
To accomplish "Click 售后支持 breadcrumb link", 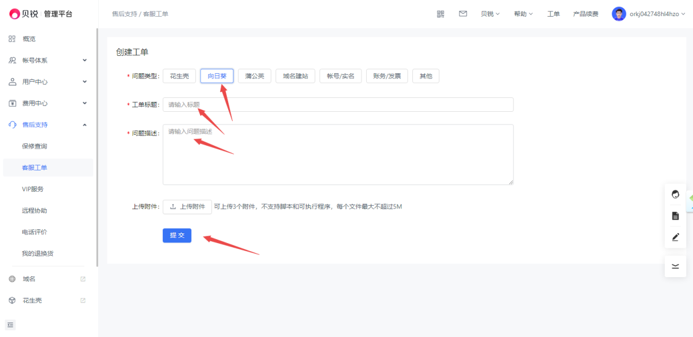I will (124, 14).
